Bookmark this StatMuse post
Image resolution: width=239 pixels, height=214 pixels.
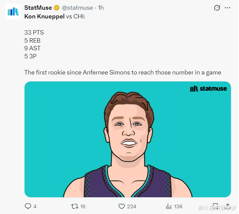click(216, 206)
